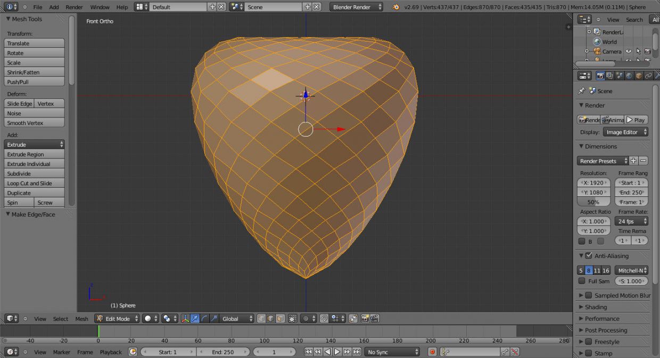Click the Loop Cut and Slide button

tap(35, 183)
